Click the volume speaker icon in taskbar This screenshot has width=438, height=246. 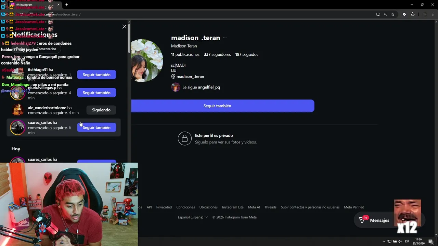tap(400, 242)
